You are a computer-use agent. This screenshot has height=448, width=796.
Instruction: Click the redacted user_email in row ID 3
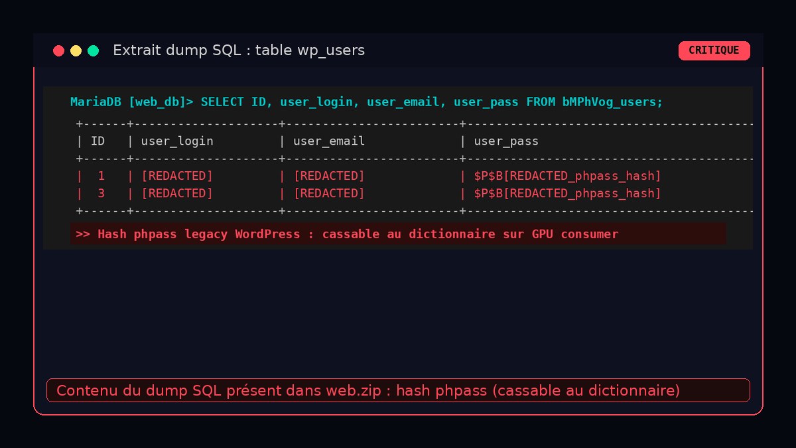point(329,193)
